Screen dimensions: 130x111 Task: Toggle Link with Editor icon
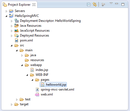pos(95,4)
